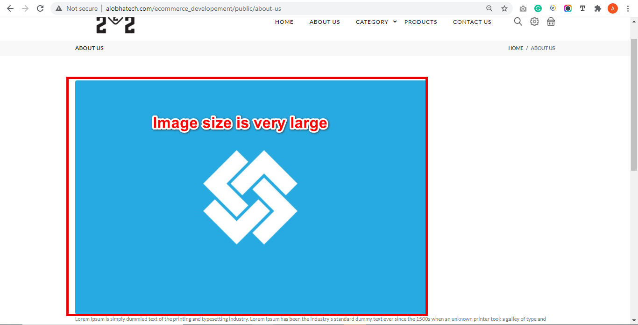Open the shopping basket icon
This screenshot has height=325, width=638.
pos(551,22)
